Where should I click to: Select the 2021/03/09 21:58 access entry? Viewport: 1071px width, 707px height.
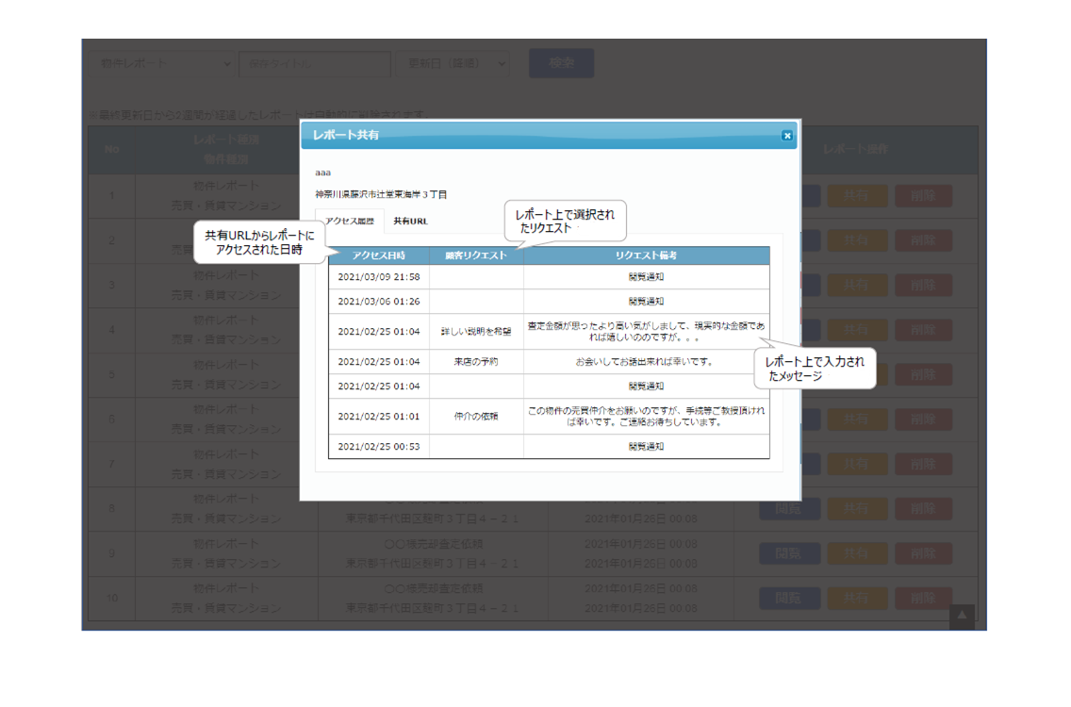coord(378,277)
